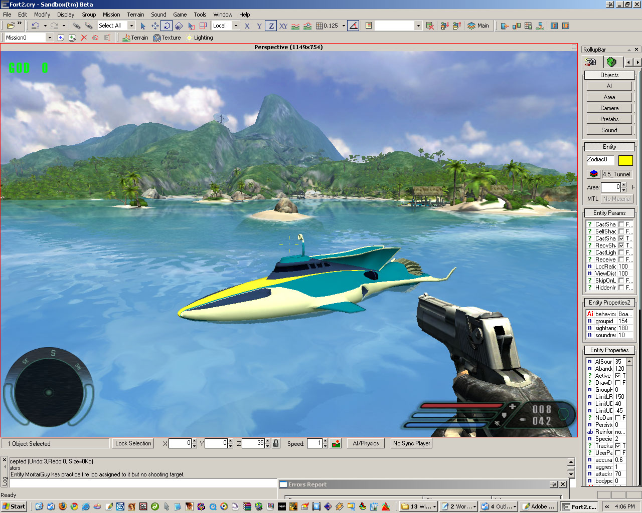Toggle the SelfShac checkbox
Screen dimensions: 642x513
click(x=621, y=231)
